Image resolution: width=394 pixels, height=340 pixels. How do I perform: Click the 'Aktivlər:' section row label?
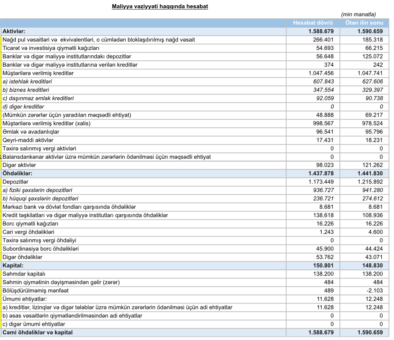pyautogui.click(x=14, y=31)
